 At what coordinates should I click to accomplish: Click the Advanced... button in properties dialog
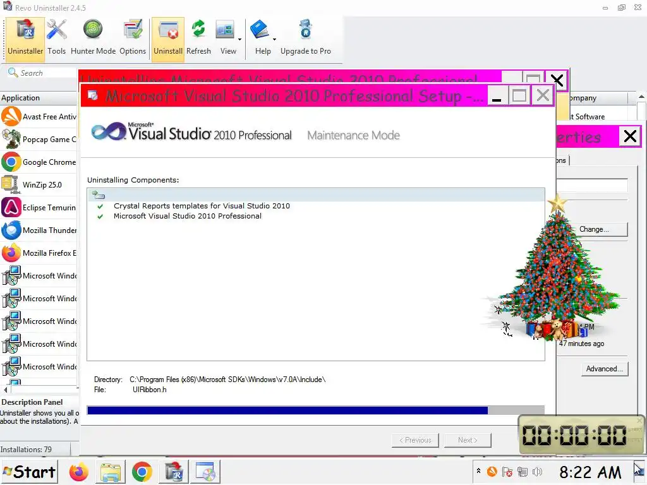(605, 369)
